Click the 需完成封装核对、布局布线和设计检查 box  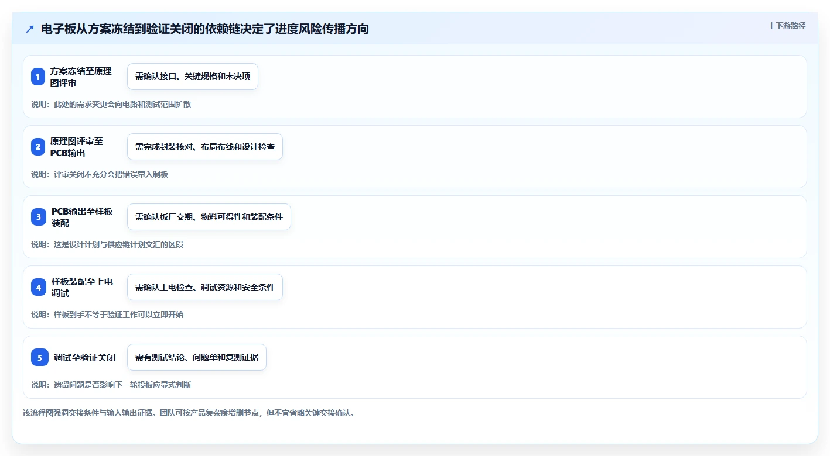tap(205, 147)
